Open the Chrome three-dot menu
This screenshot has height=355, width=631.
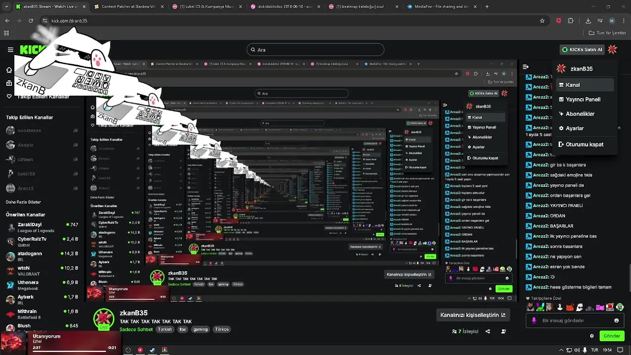tap(624, 21)
